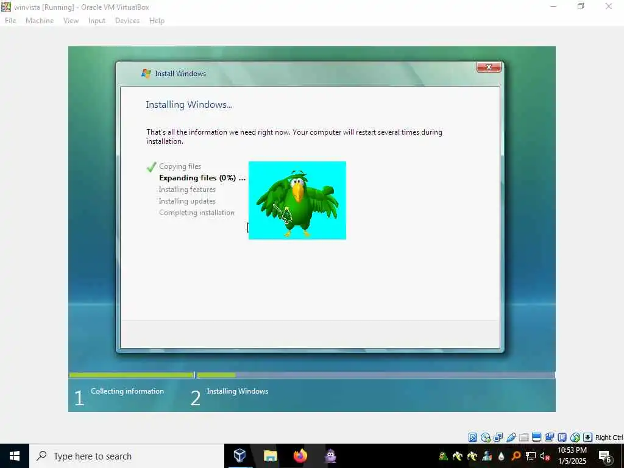Open the Machine menu

coord(40,21)
